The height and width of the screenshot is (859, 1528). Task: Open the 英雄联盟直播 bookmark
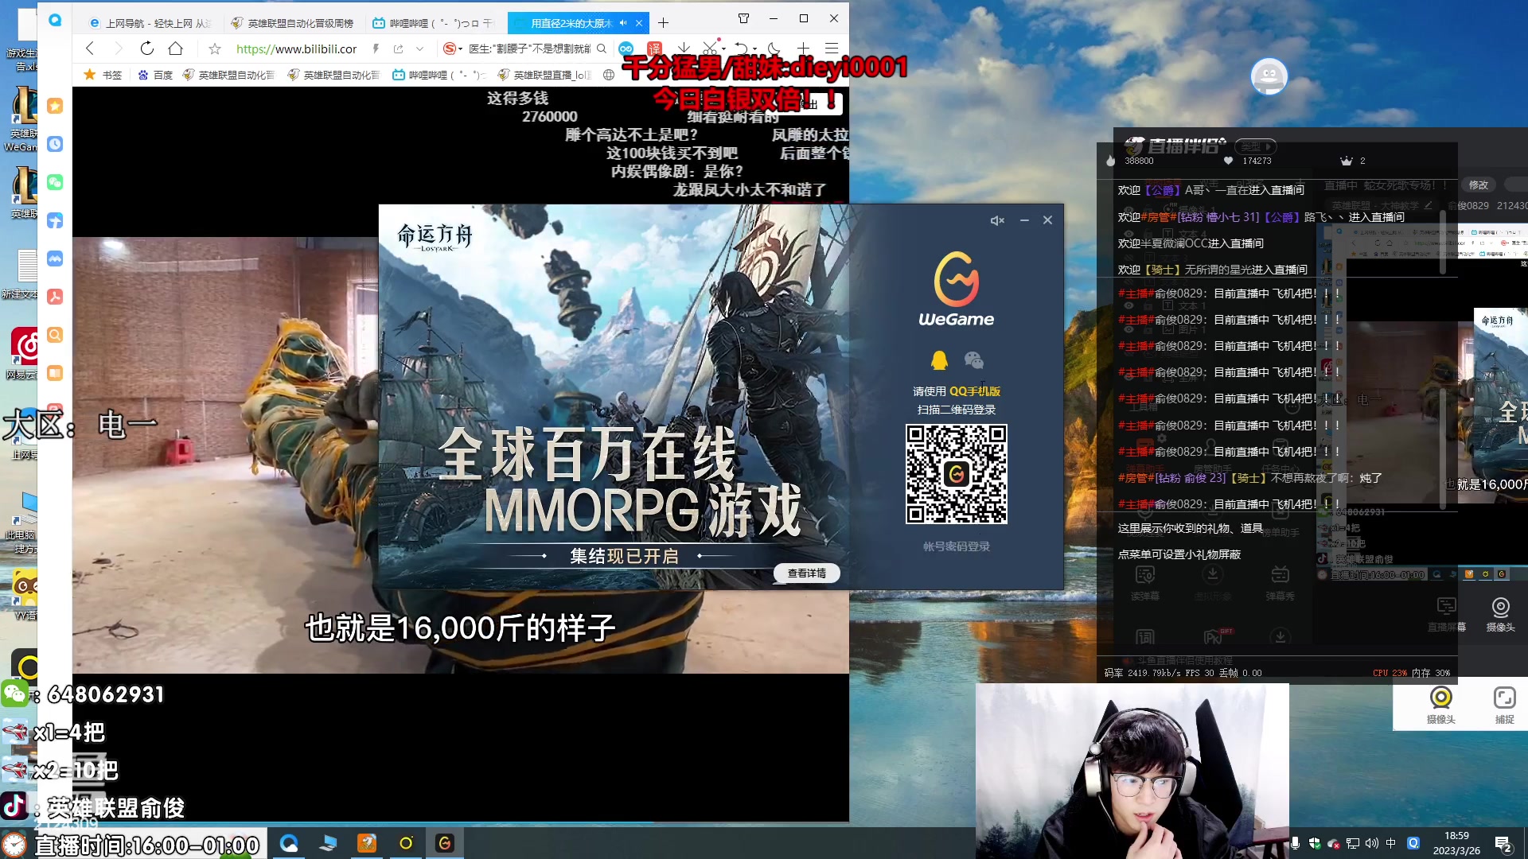(545, 75)
